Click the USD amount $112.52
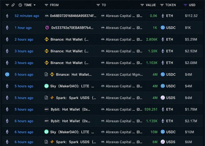This screenshot has height=146, width=205. (x=191, y=16)
